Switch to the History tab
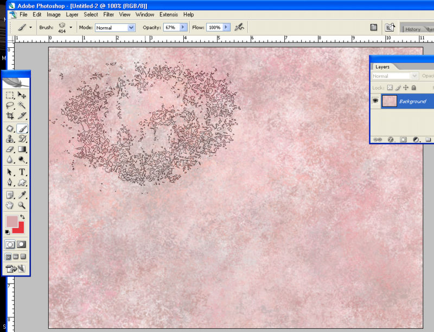The height and width of the screenshot is (332, 434). coord(413,29)
